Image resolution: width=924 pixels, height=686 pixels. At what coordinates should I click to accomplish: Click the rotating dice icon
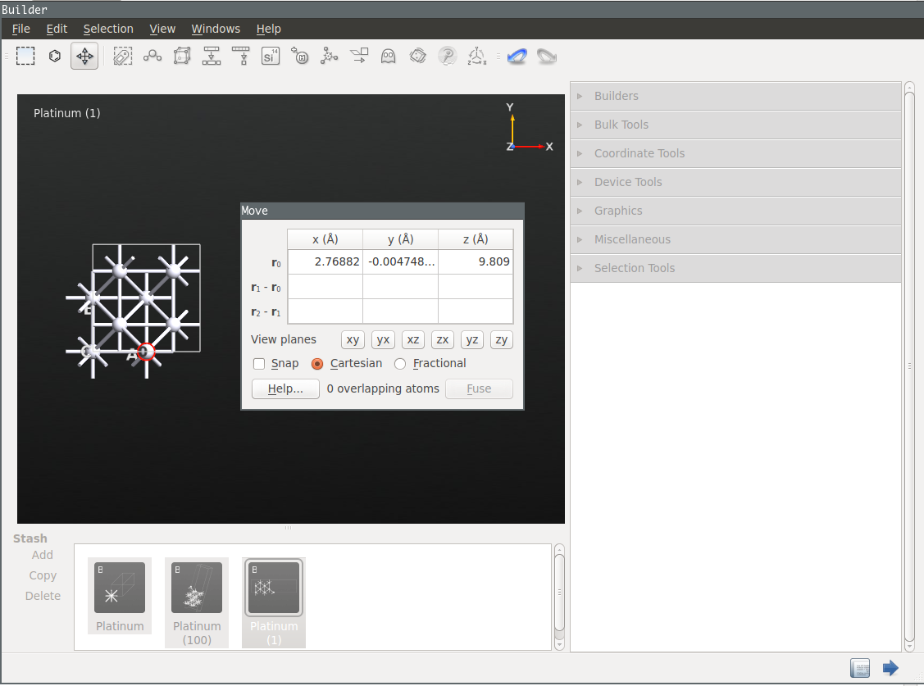click(x=418, y=56)
